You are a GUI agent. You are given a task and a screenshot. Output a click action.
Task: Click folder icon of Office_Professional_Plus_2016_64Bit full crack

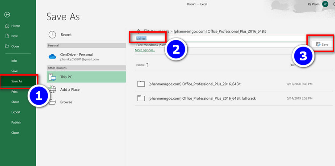coord(141,98)
